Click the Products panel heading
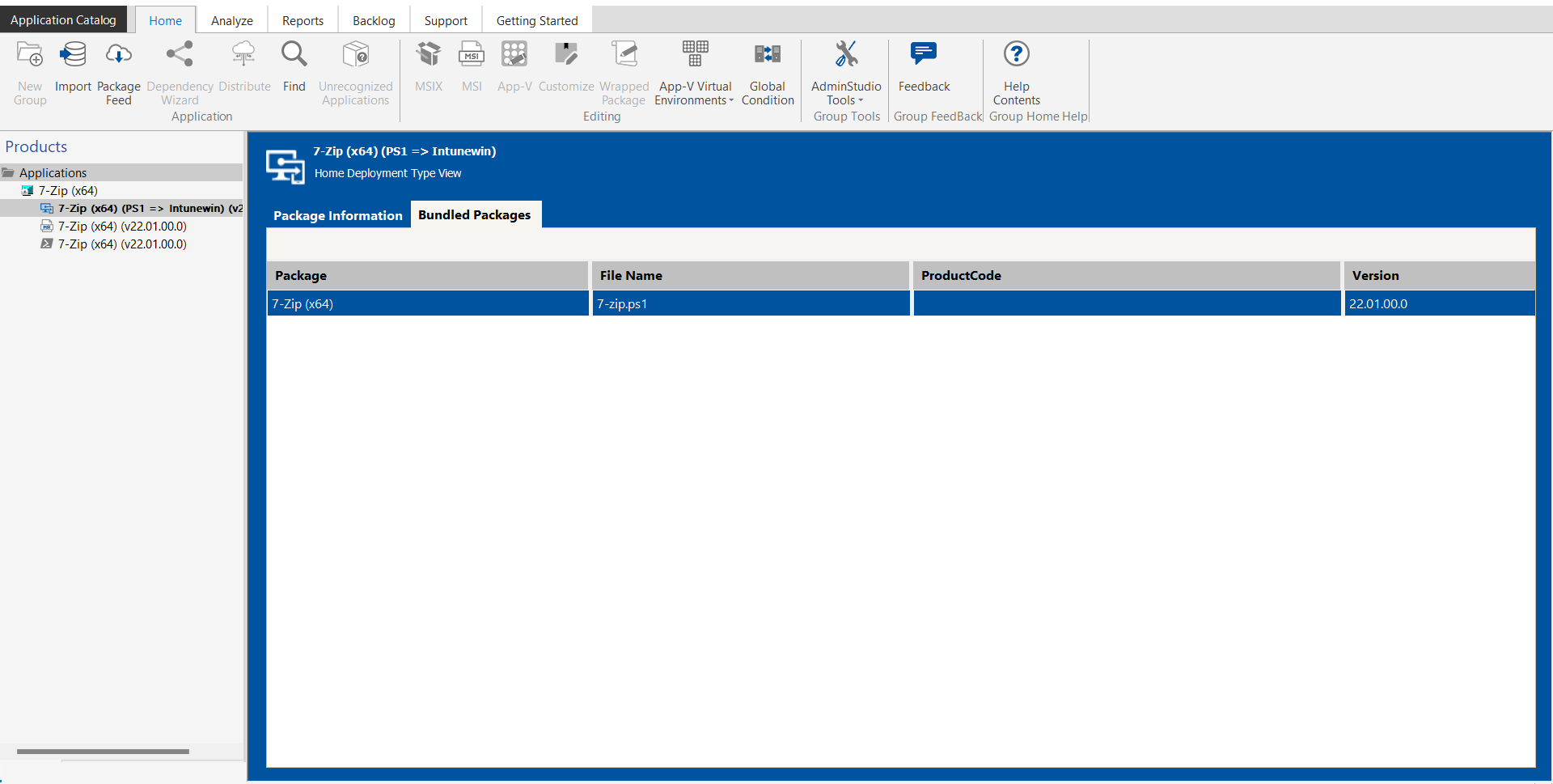The image size is (1553, 784). 36,146
